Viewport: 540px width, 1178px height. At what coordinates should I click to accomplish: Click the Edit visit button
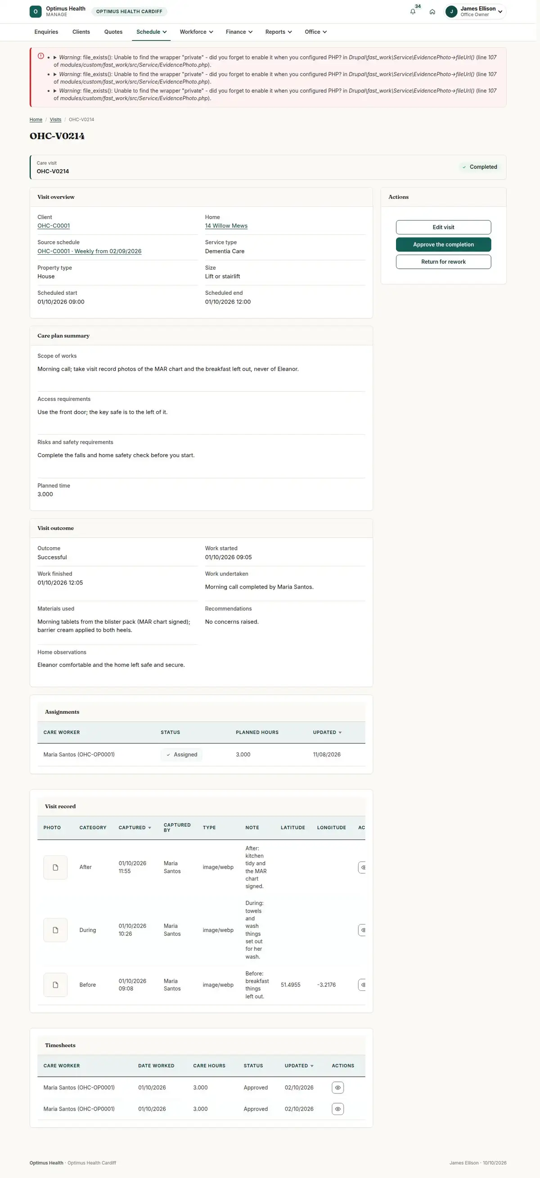click(x=443, y=227)
